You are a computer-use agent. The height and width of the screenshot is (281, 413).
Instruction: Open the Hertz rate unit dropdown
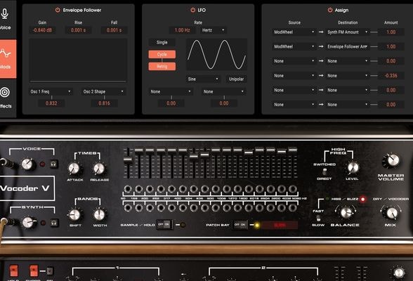click(x=214, y=30)
